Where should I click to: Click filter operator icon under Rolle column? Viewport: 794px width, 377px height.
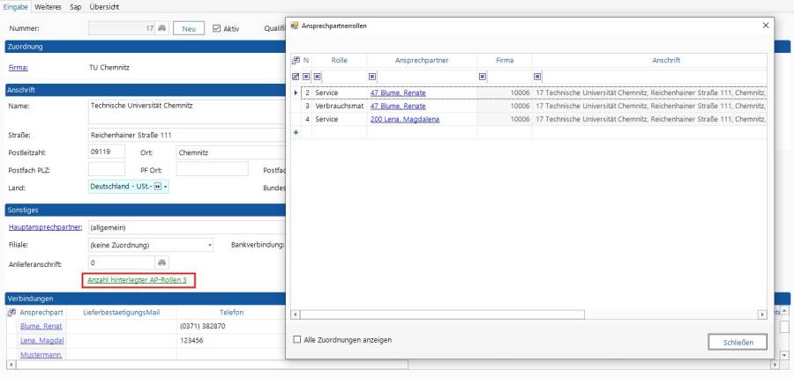tap(318, 77)
